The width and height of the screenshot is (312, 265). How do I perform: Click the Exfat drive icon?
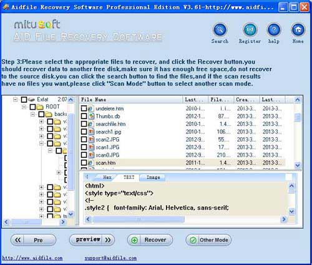31,100
